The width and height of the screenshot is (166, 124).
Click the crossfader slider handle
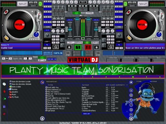83,53
